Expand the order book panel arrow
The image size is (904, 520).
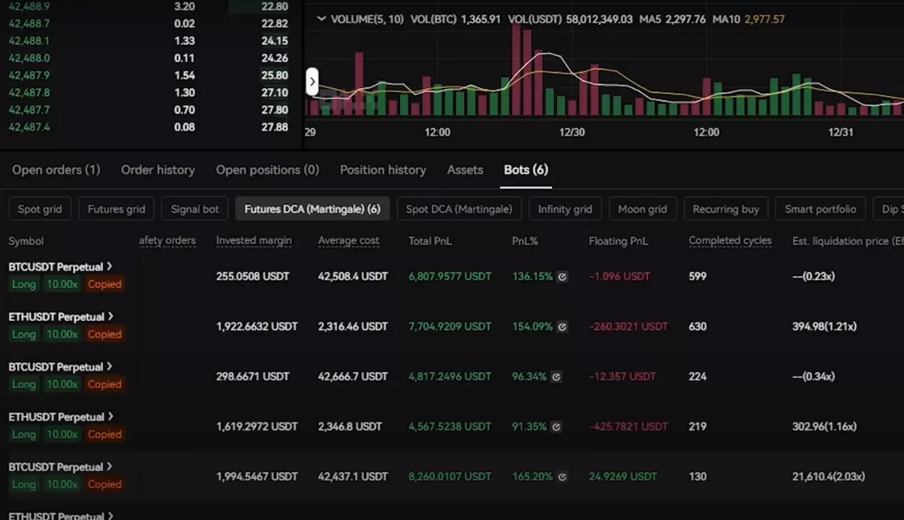point(312,81)
